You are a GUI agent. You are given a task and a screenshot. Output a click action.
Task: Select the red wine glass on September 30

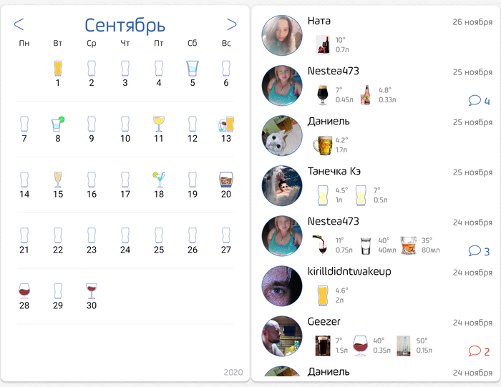(x=92, y=290)
